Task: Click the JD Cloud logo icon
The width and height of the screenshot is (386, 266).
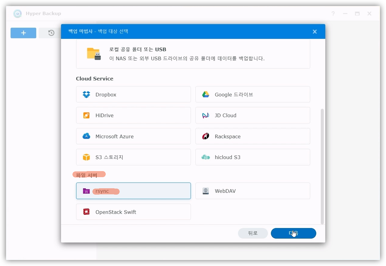Action: tap(206, 115)
